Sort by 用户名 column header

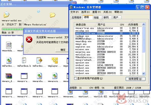coord(107,25)
